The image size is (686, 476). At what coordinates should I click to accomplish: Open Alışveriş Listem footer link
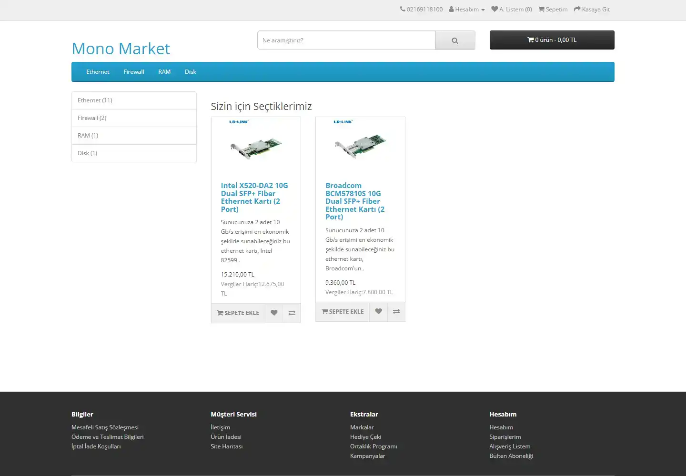[510, 446]
